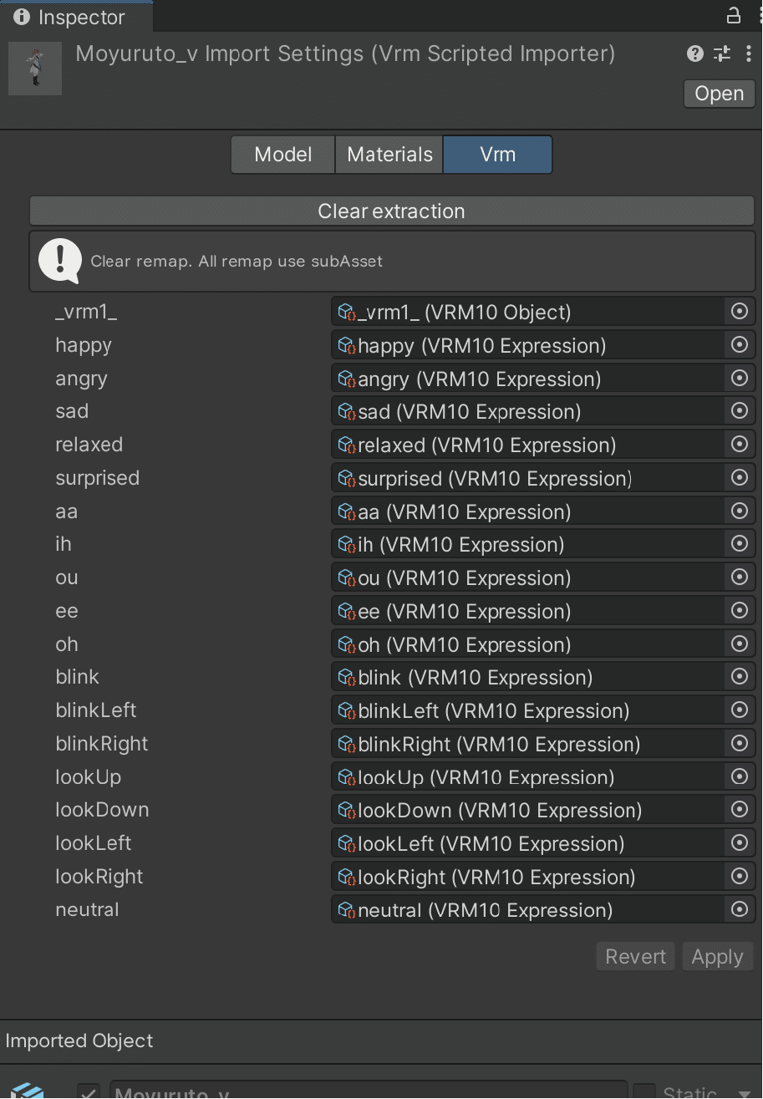Click the Revert button
Image resolution: width=763 pixels, height=1099 pixels.
(634, 955)
